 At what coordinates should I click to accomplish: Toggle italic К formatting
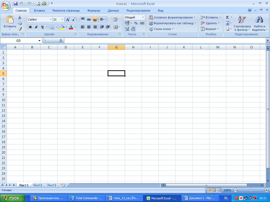coord(36,27)
